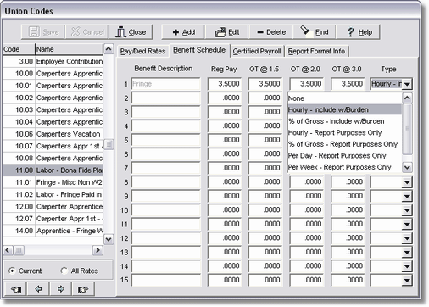Select code 11.01 Fringe - Misc Non W2
Image resolution: width=429 pixels, height=307 pixels.
[53, 182]
